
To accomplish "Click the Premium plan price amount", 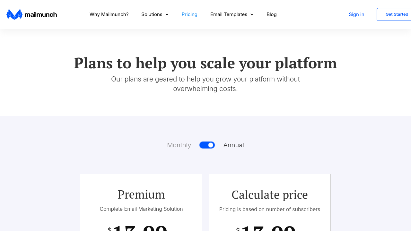I will (x=140, y=227).
